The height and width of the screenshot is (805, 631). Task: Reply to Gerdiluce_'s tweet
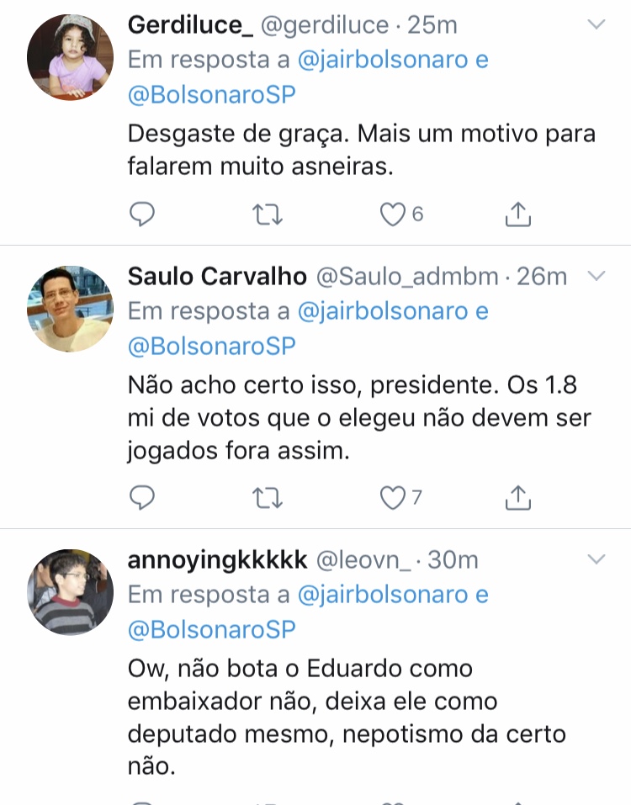click(x=142, y=215)
